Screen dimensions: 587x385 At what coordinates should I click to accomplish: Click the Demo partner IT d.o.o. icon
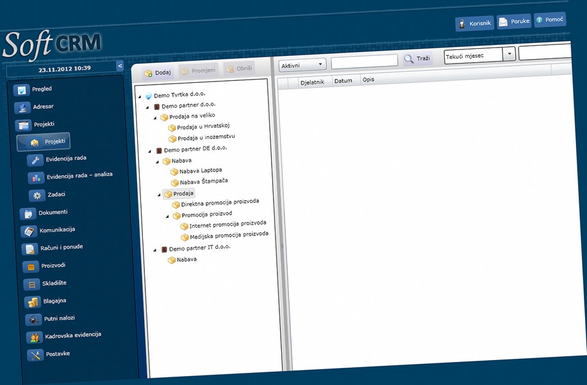point(164,250)
